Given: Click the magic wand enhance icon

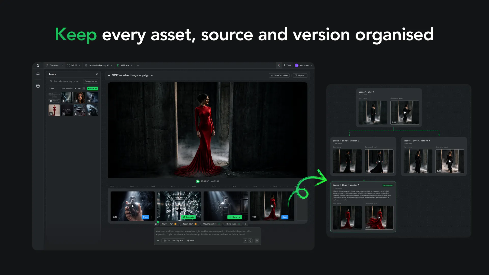Looking at the screenshot, I should [x=245, y=240].
